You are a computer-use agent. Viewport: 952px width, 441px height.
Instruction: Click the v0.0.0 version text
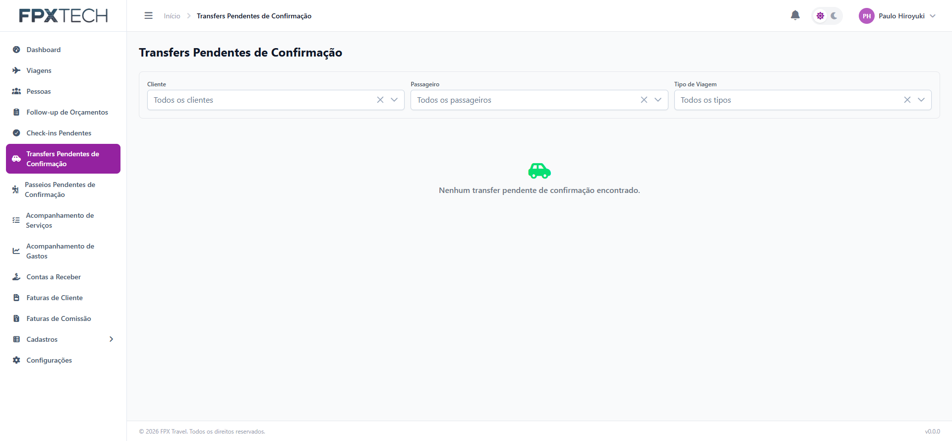[x=932, y=432]
